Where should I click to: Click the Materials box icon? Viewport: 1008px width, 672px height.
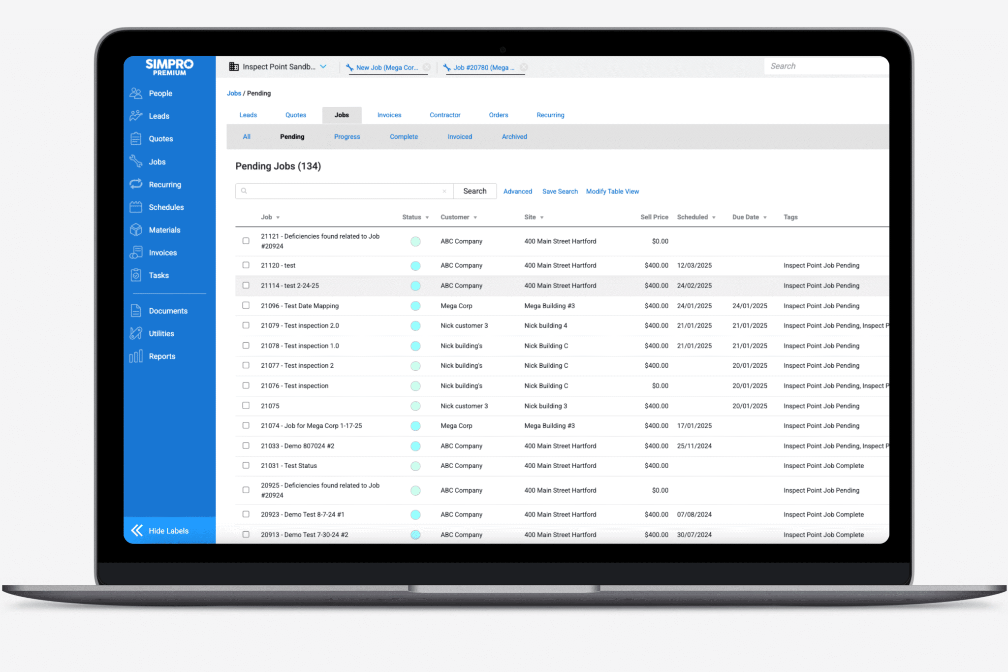pos(136,230)
